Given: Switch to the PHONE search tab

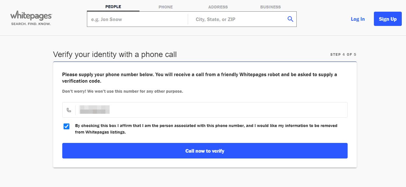Looking at the screenshot, I should click(x=165, y=7).
